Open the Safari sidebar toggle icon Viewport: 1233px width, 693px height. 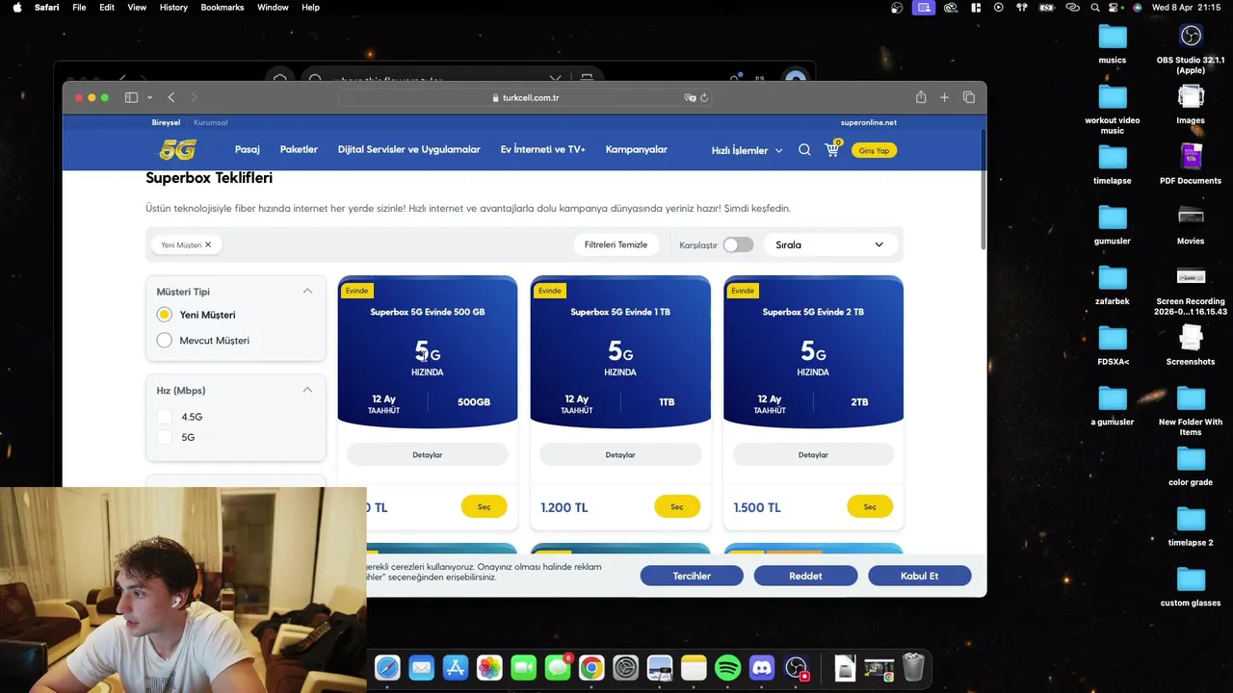coord(131,97)
